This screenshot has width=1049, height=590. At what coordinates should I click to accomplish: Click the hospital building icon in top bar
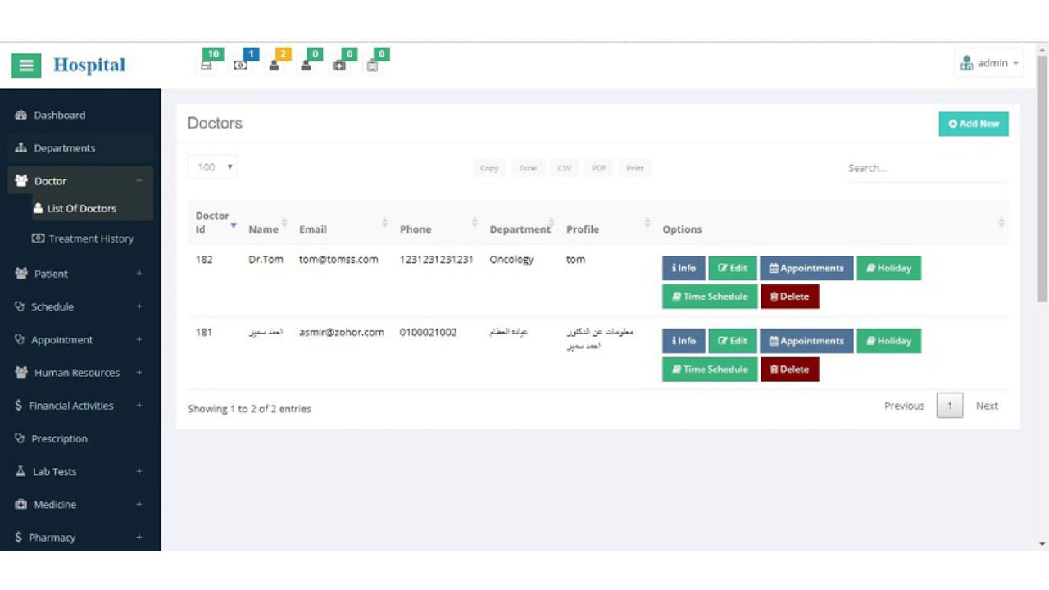[372, 66]
